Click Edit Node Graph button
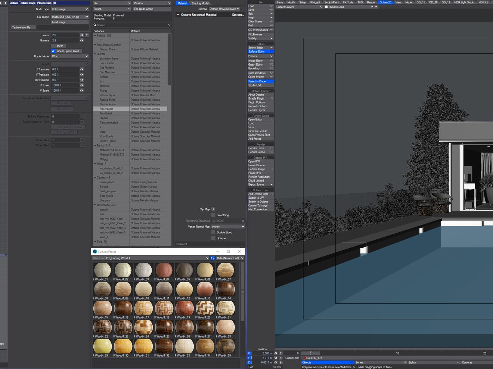Viewport: 493px width, 369px height. (x=152, y=9)
